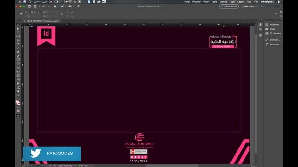Open the Object menu

tap(223, 2)
